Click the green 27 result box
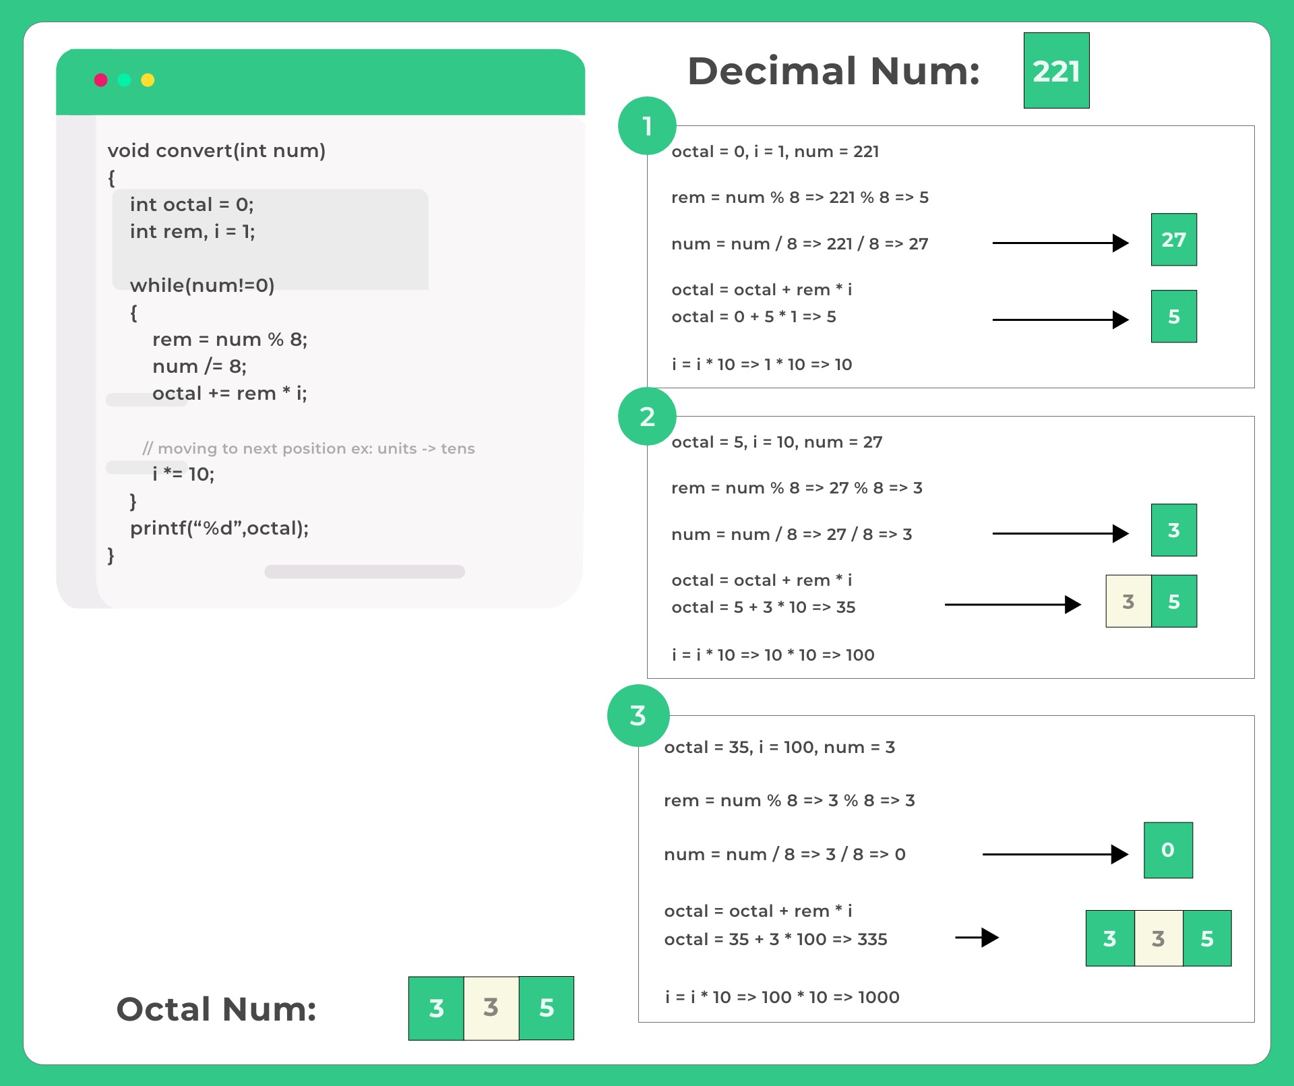Viewport: 1294px width, 1086px height. point(1174,240)
